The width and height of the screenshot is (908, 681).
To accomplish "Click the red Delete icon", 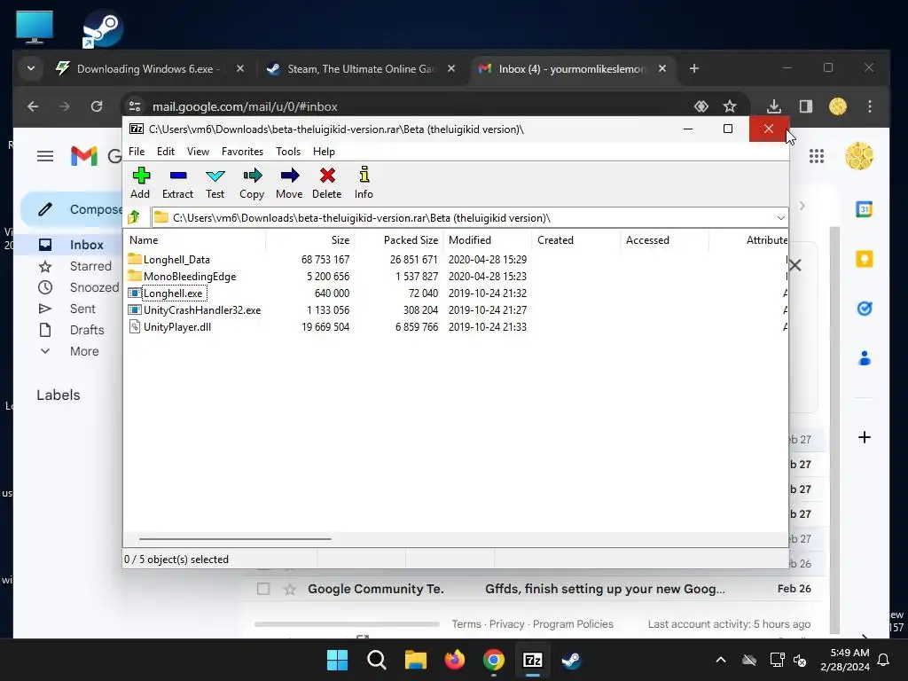I will [x=327, y=183].
